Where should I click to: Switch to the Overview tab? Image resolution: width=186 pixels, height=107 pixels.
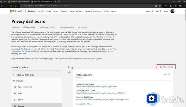point(16,27)
